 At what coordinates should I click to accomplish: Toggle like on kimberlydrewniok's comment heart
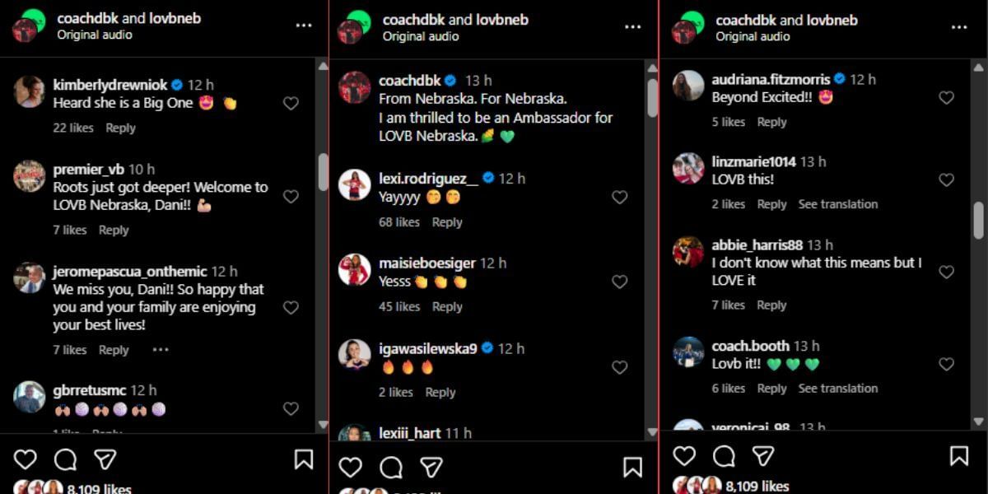(x=290, y=103)
